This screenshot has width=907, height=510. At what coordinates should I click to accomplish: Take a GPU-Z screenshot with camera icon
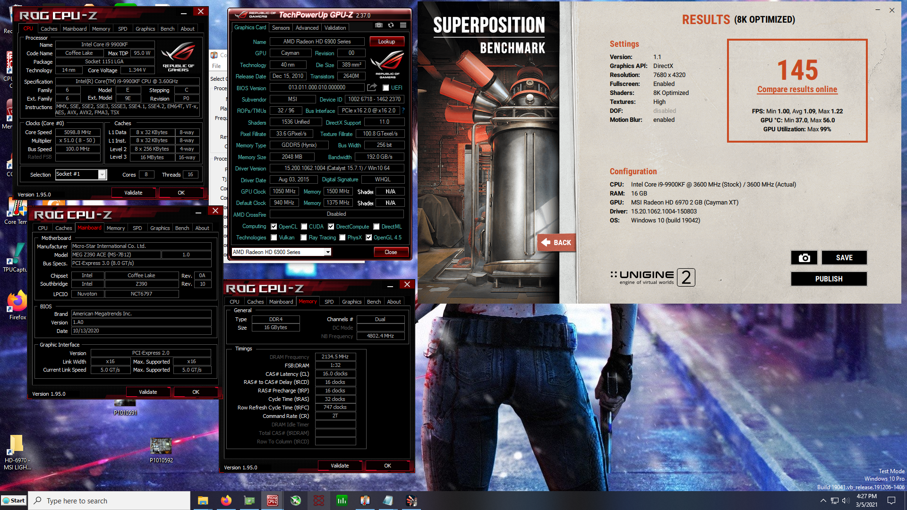(x=378, y=25)
